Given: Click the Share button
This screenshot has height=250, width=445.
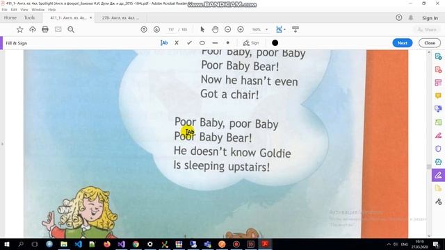Looking at the screenshot, I should point(427,29).
